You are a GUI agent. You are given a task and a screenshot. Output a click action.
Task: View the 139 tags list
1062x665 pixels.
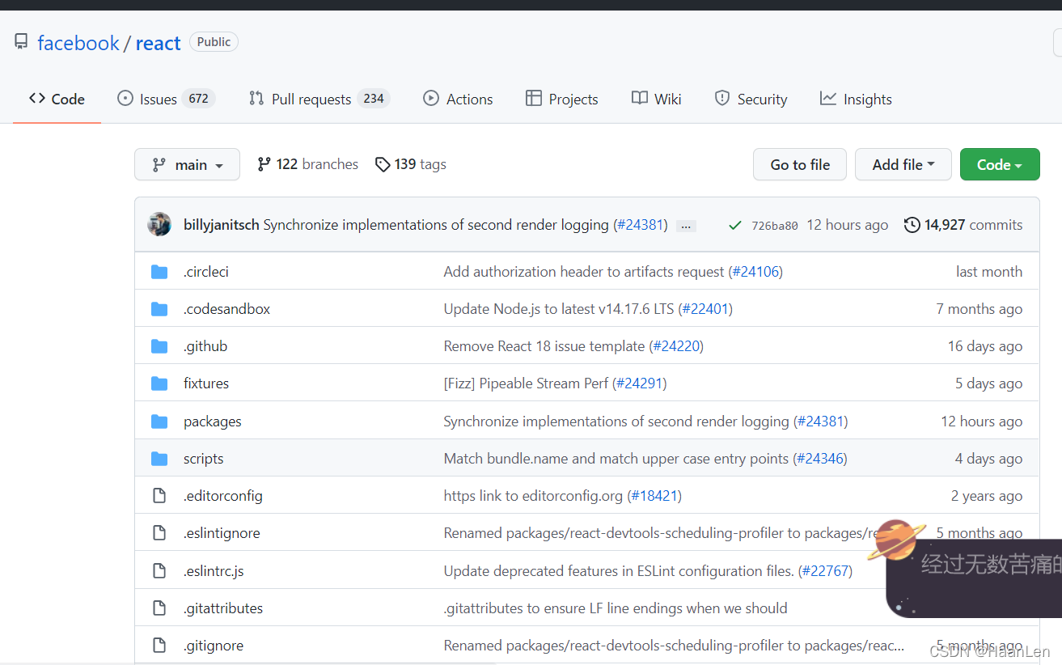411,164
